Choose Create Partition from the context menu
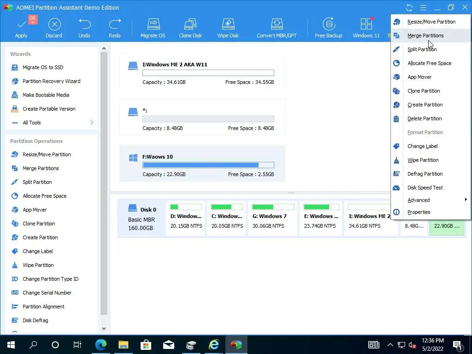The height and width of the screenshot is (354, 472). 431,105
